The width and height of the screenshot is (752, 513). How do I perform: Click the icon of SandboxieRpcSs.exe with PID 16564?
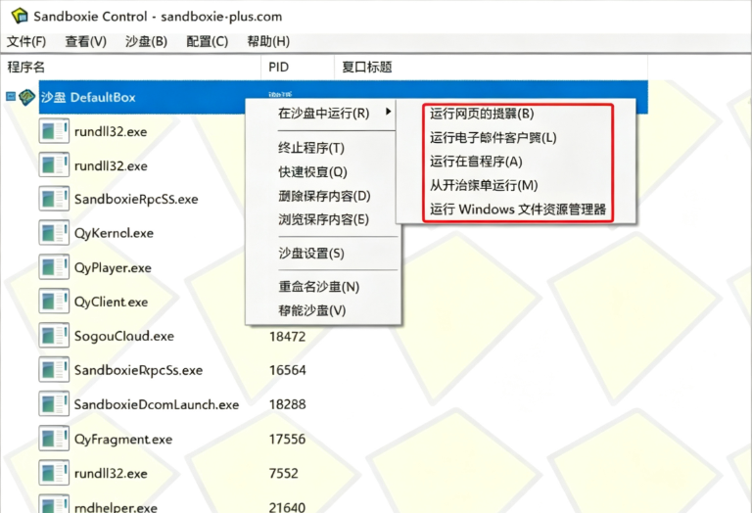coord(54,370)
